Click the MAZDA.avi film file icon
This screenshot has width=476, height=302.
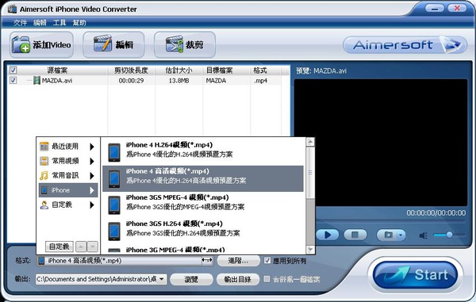(x=36, y=80)
